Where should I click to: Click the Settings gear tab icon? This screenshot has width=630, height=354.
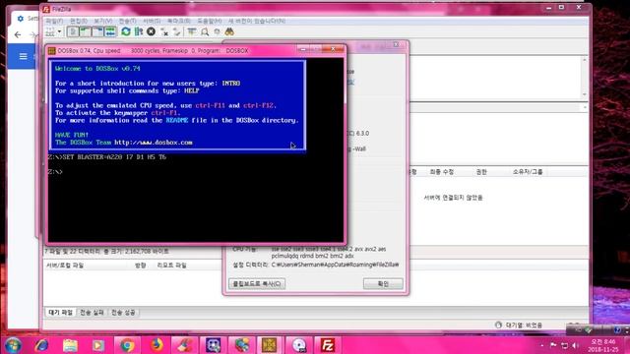[20, 19]
